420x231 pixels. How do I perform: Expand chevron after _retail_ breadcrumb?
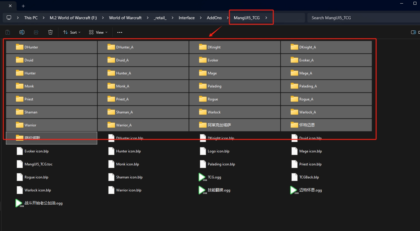tap(172, 18)
